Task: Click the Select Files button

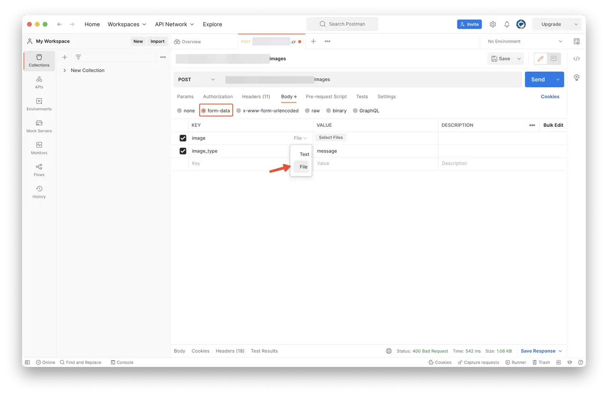Action: click(331, 138)
